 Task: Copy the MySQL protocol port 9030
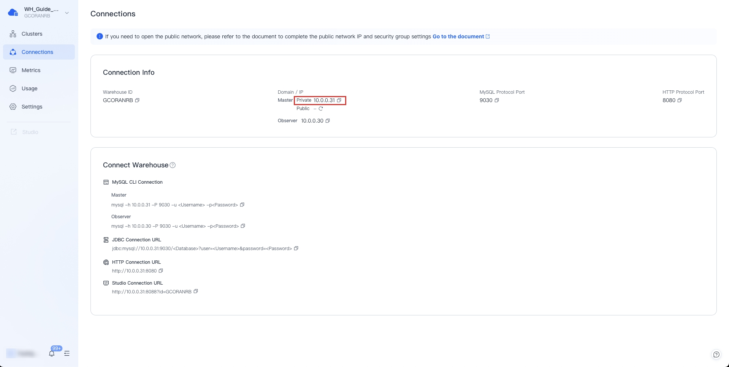497,100
